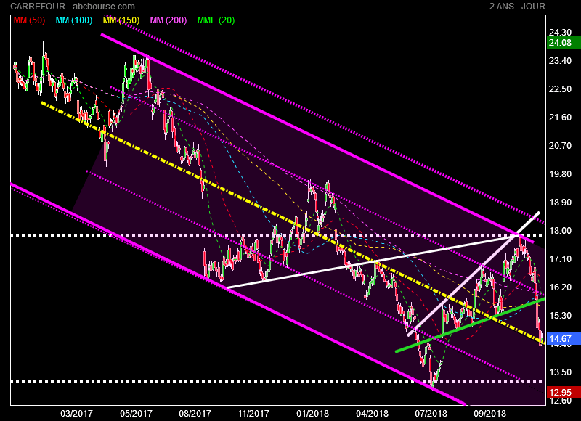Click the 11/2017 date axis label
Image resolution: width=581 pixels, height=421 pixels.
point(253,413)
